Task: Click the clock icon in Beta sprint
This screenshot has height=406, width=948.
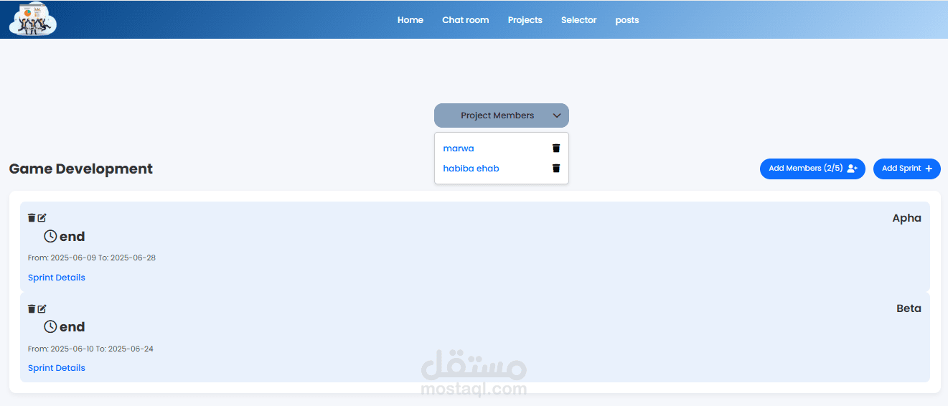Action: click(50, 326)
